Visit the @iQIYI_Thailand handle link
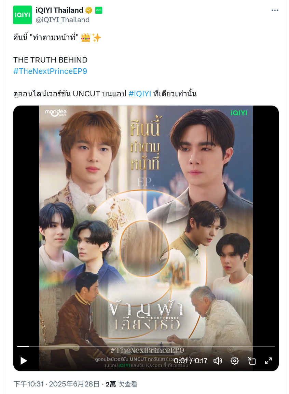 coord(63,20)
